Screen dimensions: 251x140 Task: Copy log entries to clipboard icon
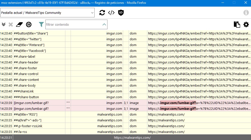coord(237,24)
